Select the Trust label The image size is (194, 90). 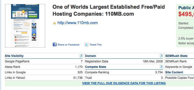[88, 78]
